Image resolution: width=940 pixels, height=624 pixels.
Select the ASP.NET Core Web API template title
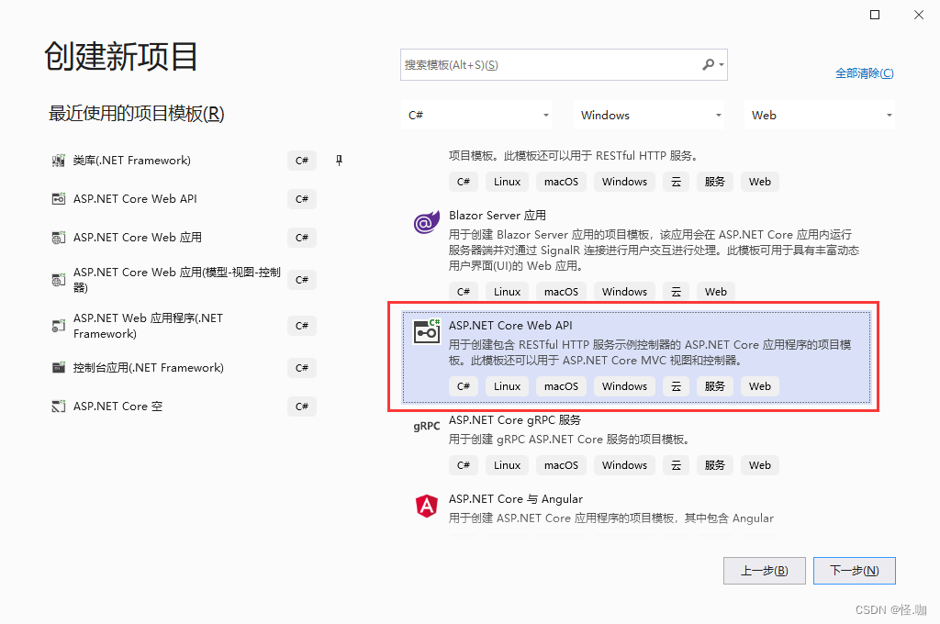510,326
